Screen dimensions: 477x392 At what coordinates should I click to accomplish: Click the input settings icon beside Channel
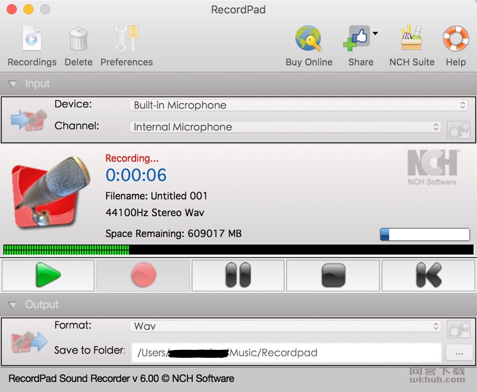pyautogui.click(x=458, y=129)
